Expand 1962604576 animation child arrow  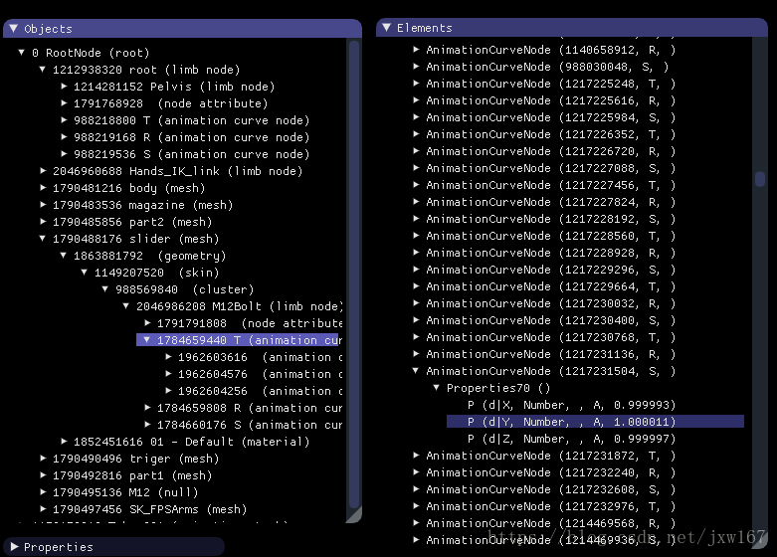(x=168, y=373)
